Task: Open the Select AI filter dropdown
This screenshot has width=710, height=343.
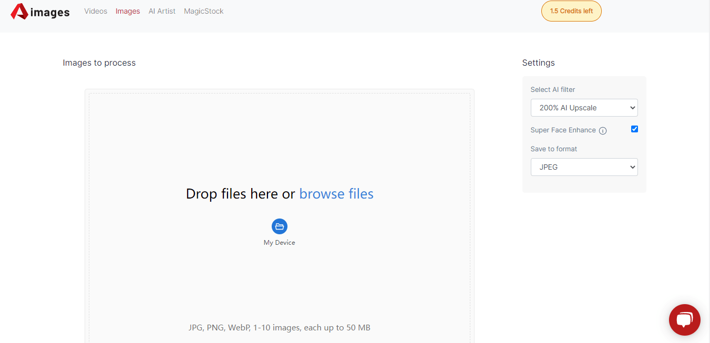Action: [x=584, y=108]
